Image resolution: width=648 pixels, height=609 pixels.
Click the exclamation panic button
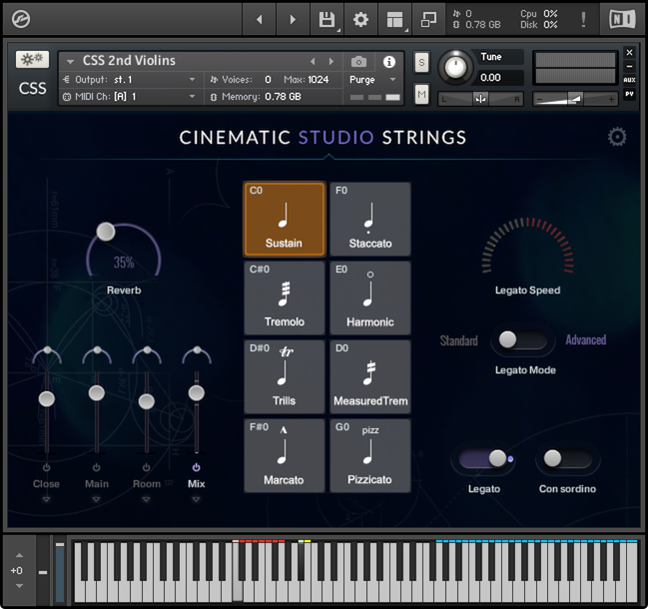click(x=583, y=19)
